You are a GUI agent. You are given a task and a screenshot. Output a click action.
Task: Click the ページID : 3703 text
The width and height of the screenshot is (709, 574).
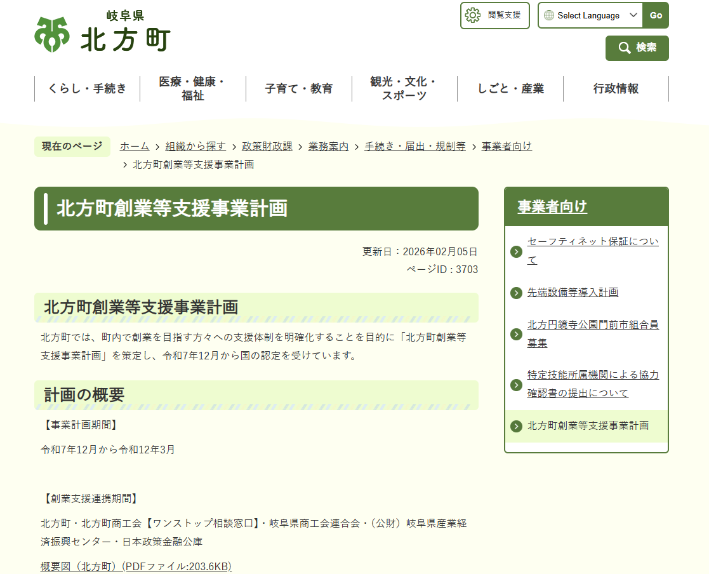(x=442, y=270)
